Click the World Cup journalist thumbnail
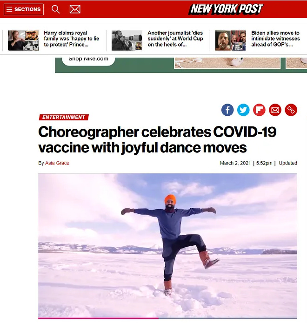This screenshot has height=323, width=307. (127, 40)
